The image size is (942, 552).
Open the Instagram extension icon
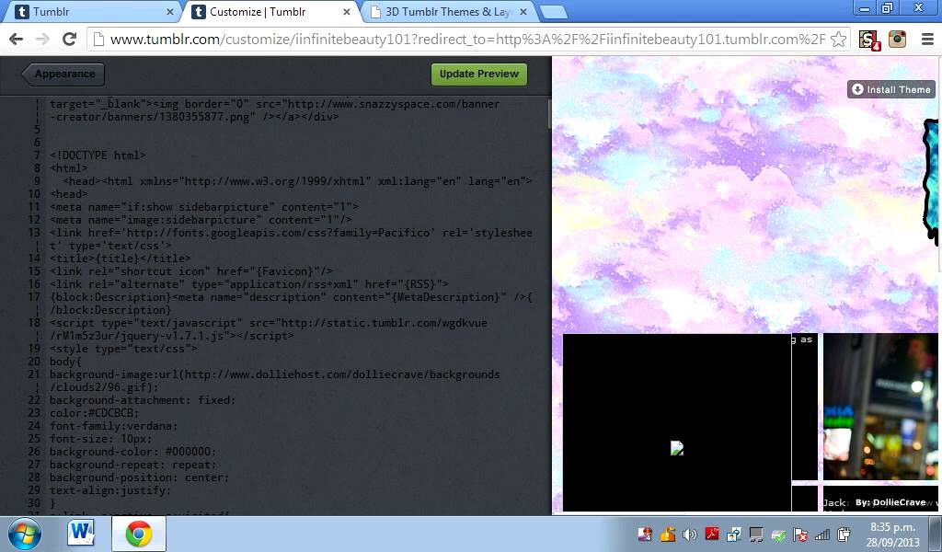pyautogui.click(x=897, y=40)
